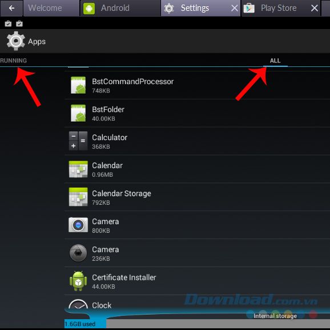This screenshot has height=330, width=330.
Task: Open Calculator app details
Action: (197, 141)
